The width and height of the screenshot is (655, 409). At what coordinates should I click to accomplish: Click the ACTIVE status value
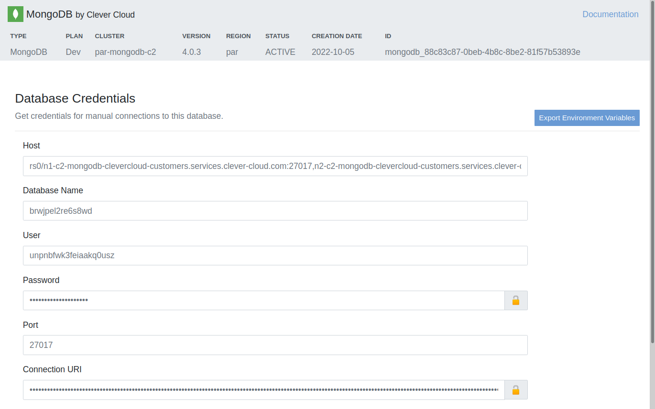280,52
